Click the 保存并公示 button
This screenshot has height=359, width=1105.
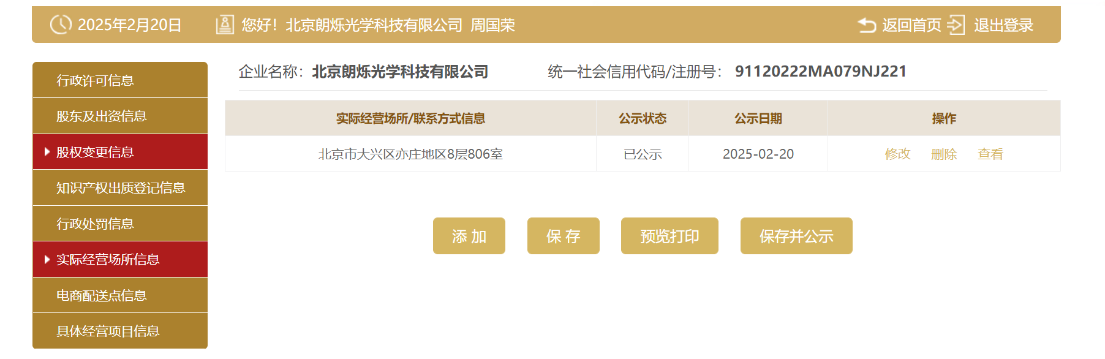[796, 236]
